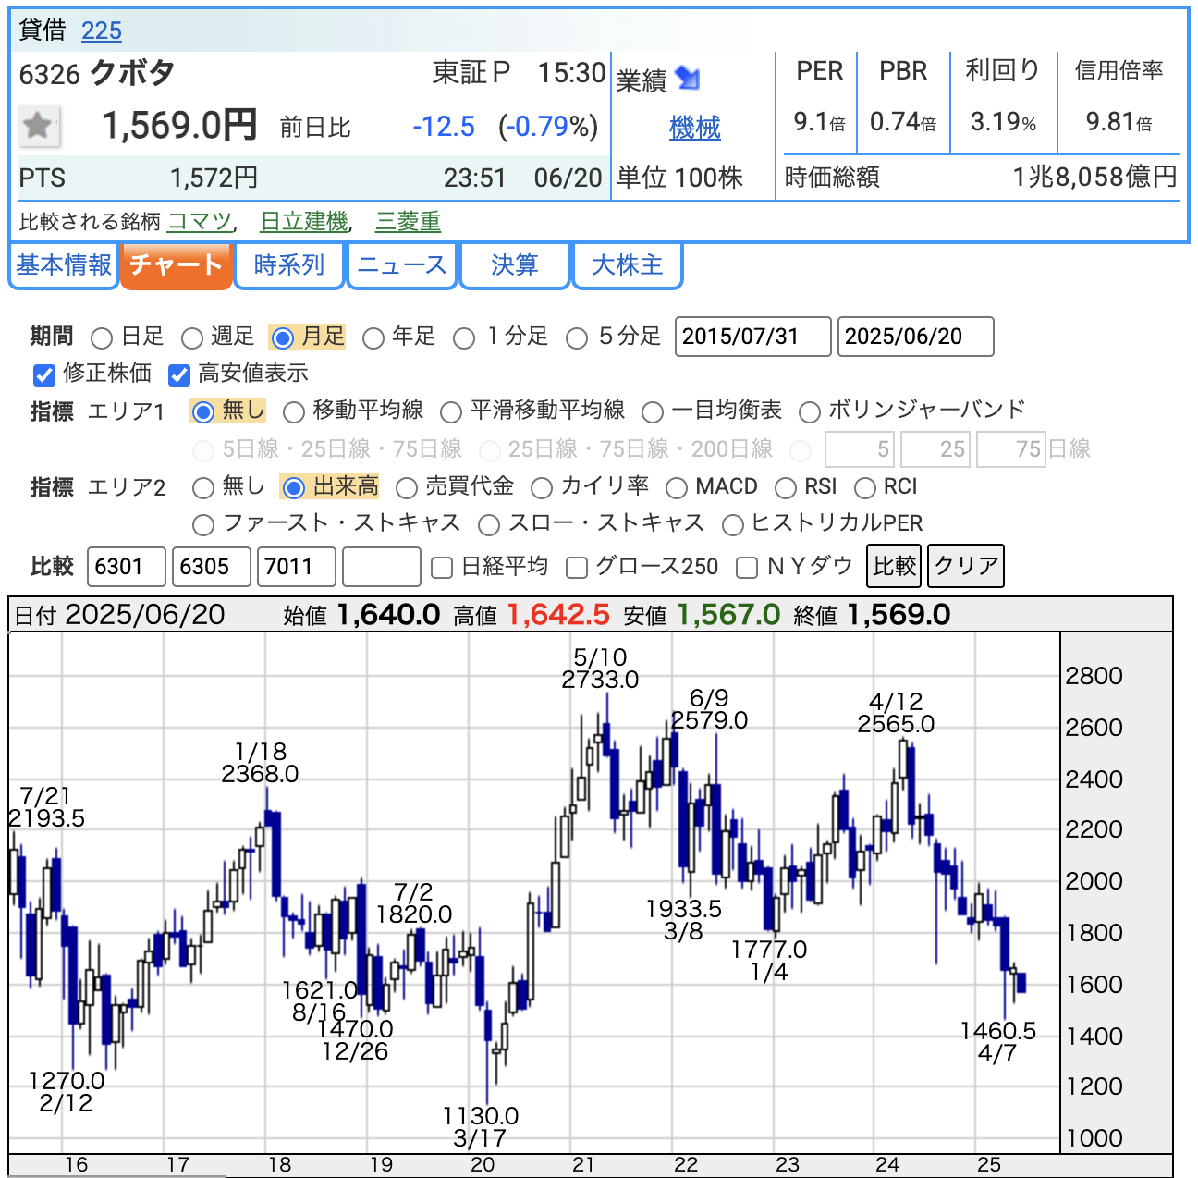Image resolution: width=1198 pixels, height=1178 pixels.
Task: Choose 無し for indicator area 2
Action: 203,487
